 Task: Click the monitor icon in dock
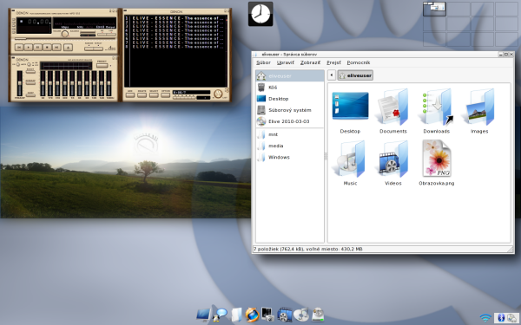click(203, 315)
